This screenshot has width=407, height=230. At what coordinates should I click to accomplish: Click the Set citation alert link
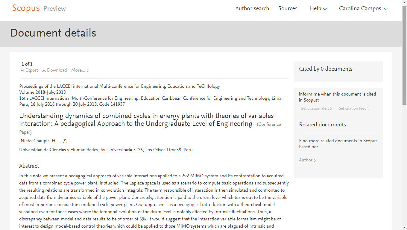[315, 108]
